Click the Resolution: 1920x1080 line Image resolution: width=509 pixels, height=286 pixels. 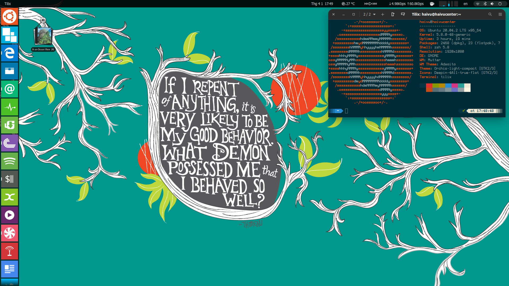(442, 52)
